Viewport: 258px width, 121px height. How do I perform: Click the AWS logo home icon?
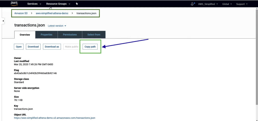click(14, 4)
